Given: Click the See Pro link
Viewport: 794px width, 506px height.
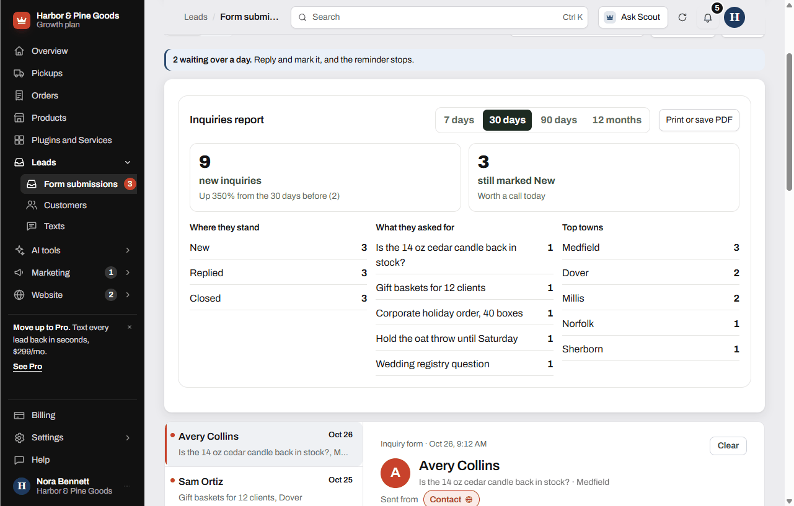Looking at the screenshot, I should 27,367.
